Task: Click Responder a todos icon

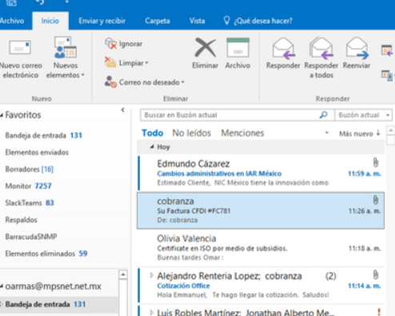Action: 321,48
